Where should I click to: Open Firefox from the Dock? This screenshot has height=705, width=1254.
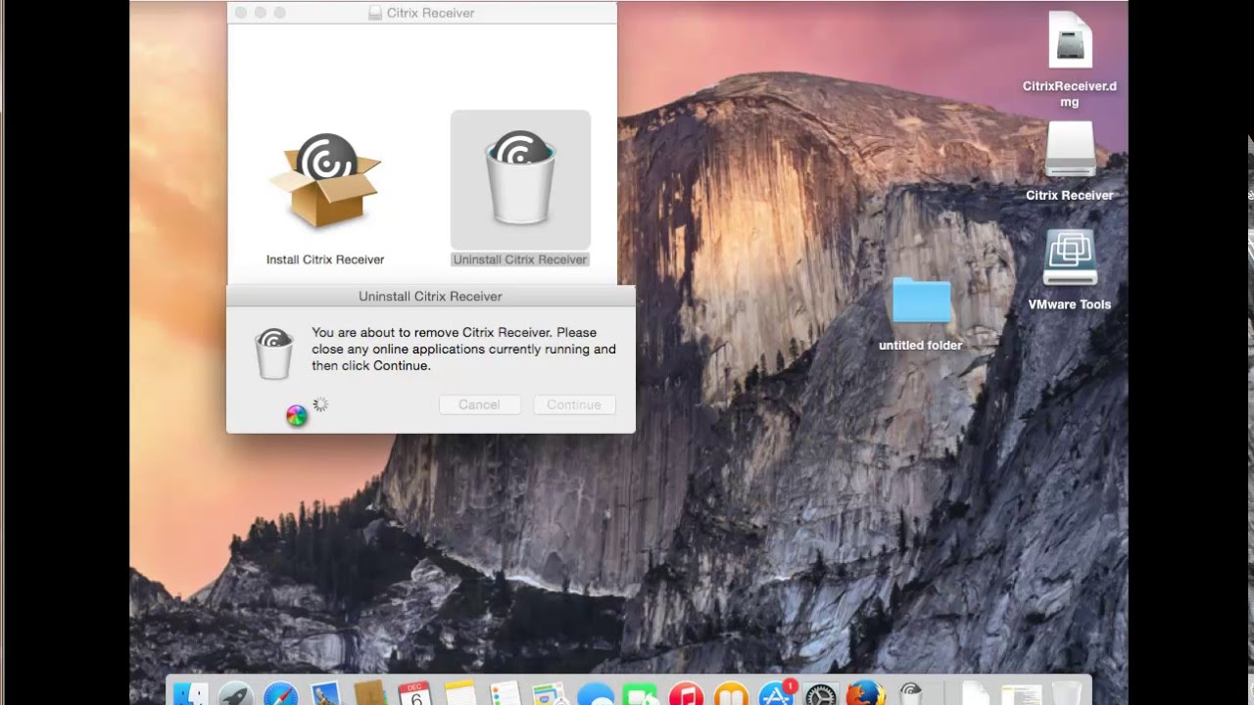pyautogui.click(x=866, y=693)
